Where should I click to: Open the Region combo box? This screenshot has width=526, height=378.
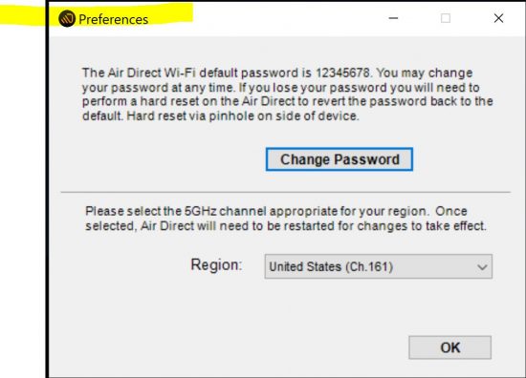379,266
